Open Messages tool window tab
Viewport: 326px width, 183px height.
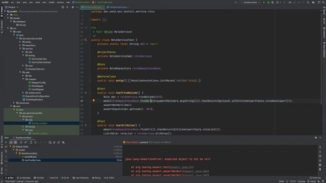[24, 178]
